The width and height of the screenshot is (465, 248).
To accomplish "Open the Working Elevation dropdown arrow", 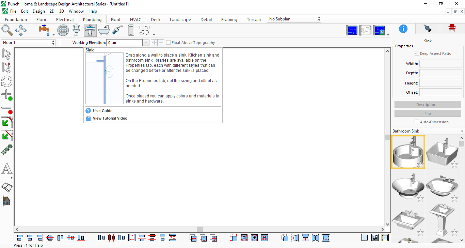I will pos(146,43).
